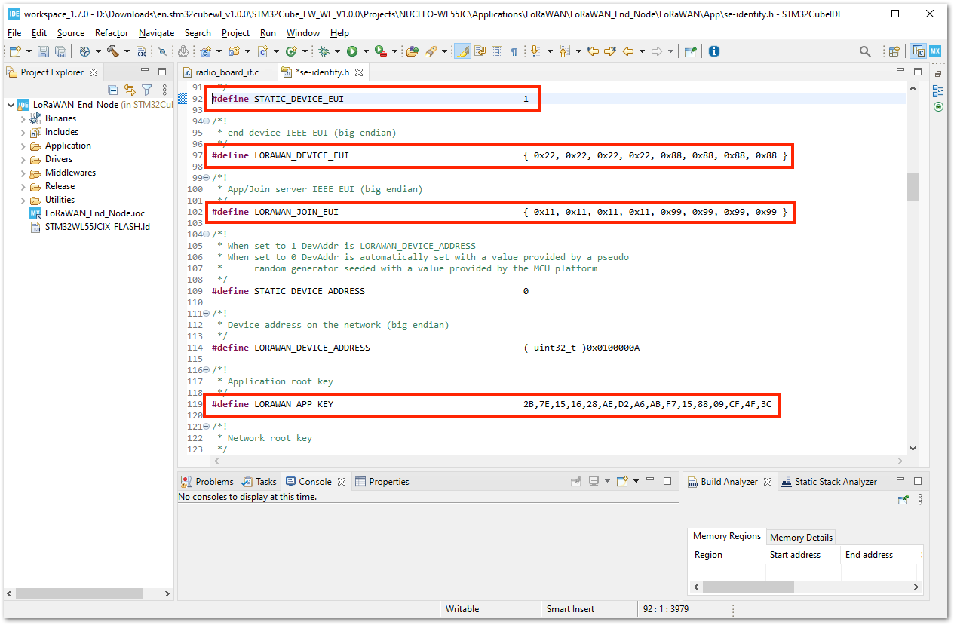
Task: Switch to Static Stack Analyzer tab
Action: point(828,482)
